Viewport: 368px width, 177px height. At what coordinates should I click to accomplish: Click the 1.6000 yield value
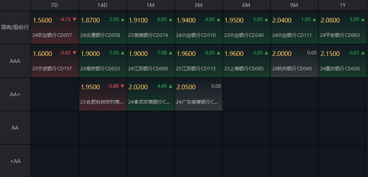click(43, 54)
